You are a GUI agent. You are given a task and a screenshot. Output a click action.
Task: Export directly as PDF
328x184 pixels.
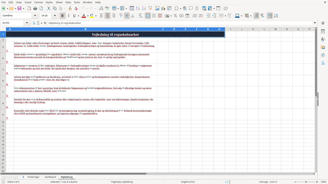[x=29, y=8]
